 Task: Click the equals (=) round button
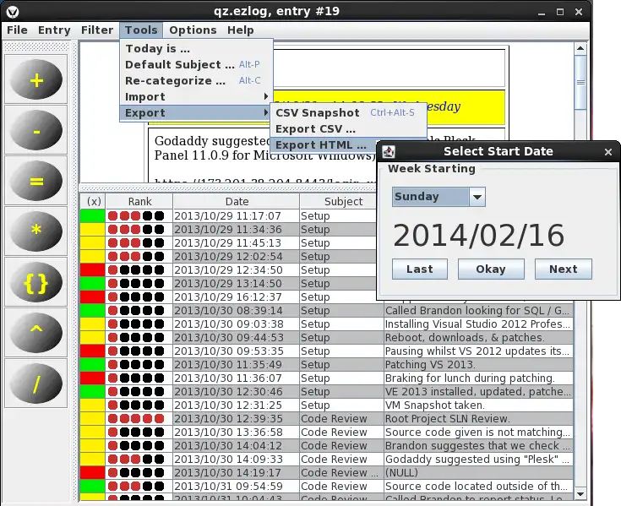36,182
